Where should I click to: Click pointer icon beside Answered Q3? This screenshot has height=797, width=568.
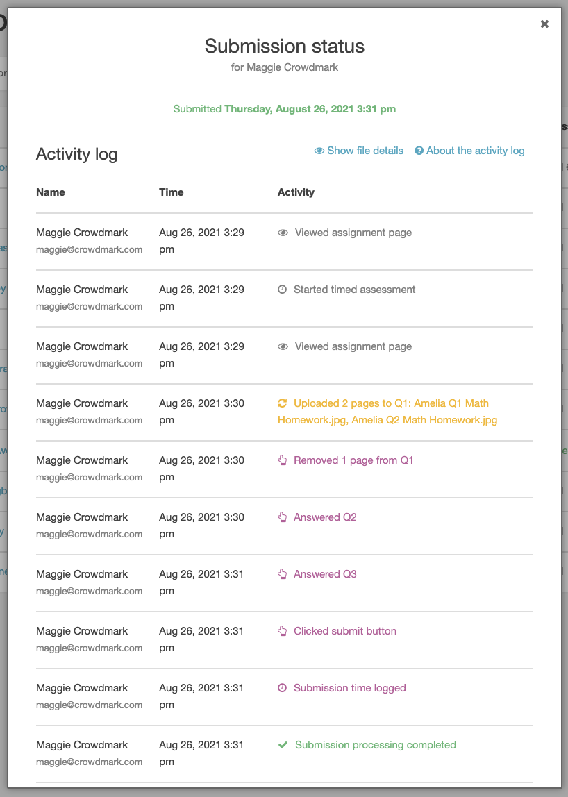pos(282,574)
